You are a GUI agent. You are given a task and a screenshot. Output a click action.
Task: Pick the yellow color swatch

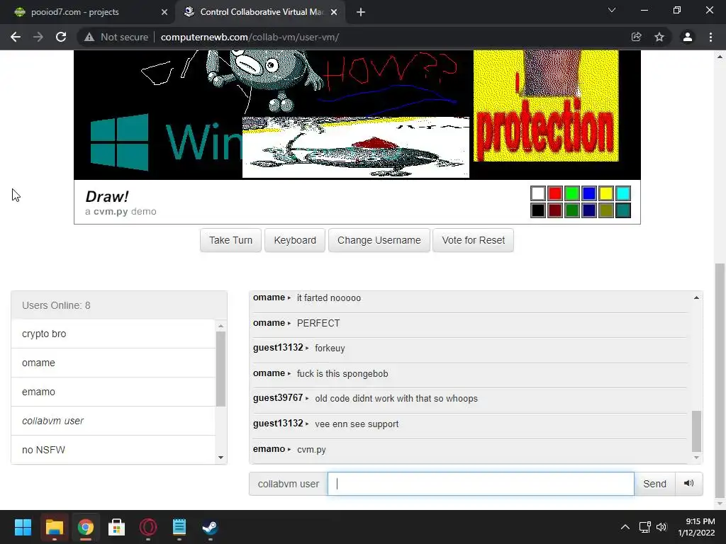pyautogui.click(x=606, y=193)
